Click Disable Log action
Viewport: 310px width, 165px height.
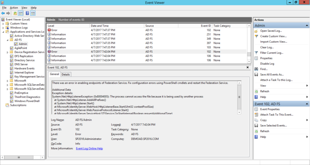point(267,64)
